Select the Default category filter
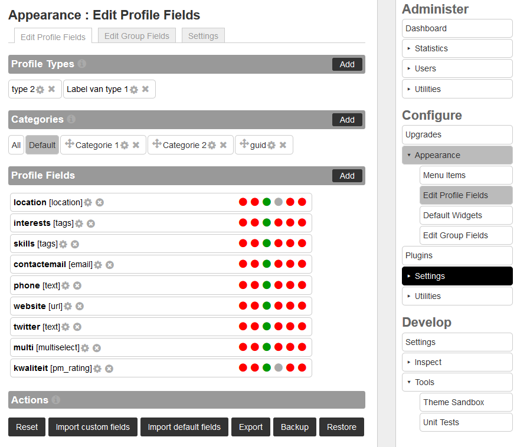 42,145
